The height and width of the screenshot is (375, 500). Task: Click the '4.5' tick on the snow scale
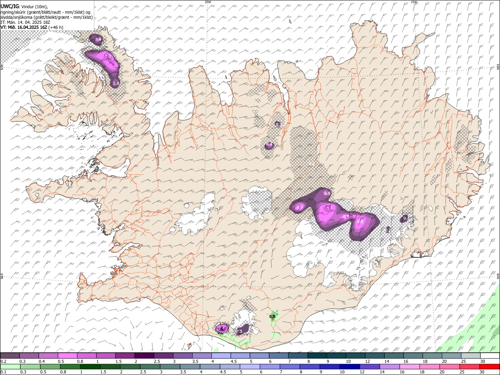pos(234,361)
